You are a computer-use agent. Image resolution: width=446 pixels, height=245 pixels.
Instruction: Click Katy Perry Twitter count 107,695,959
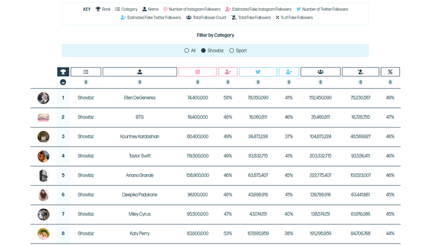(x=258, y=234)
